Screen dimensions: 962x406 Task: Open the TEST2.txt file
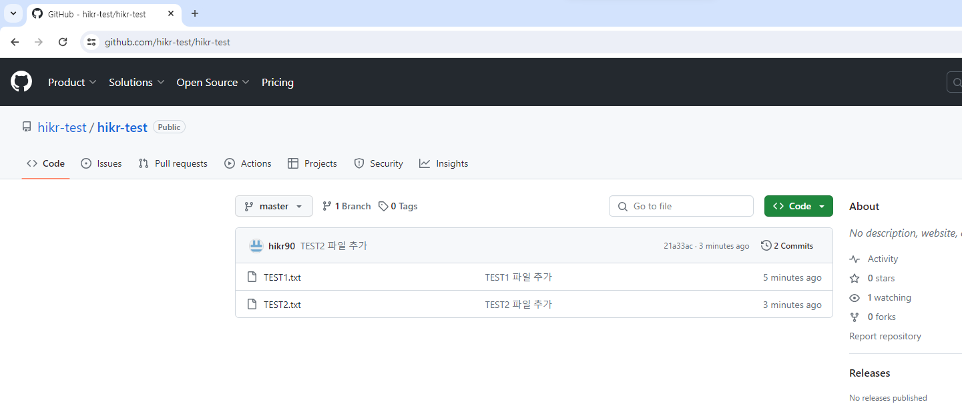pos(282,305)
